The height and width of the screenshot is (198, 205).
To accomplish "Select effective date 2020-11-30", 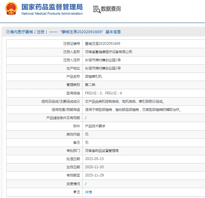I will coord(94,167).
